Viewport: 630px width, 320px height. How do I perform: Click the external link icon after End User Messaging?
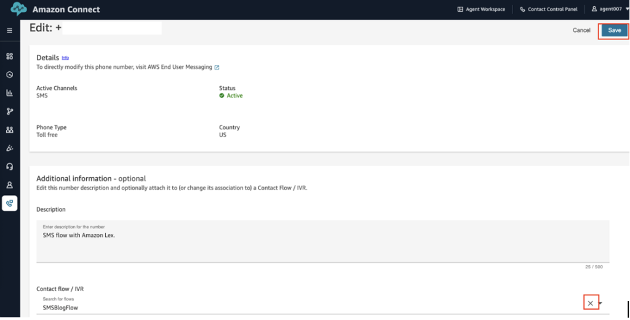point(217,68)
